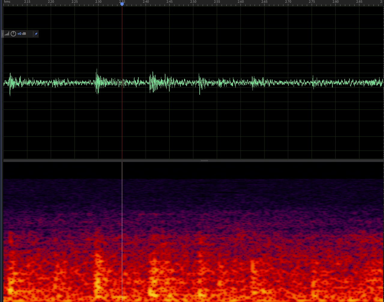The width and height of the screenshot is (384, 302).
Task: Click the hms time format label
Action: pos(7,2)
